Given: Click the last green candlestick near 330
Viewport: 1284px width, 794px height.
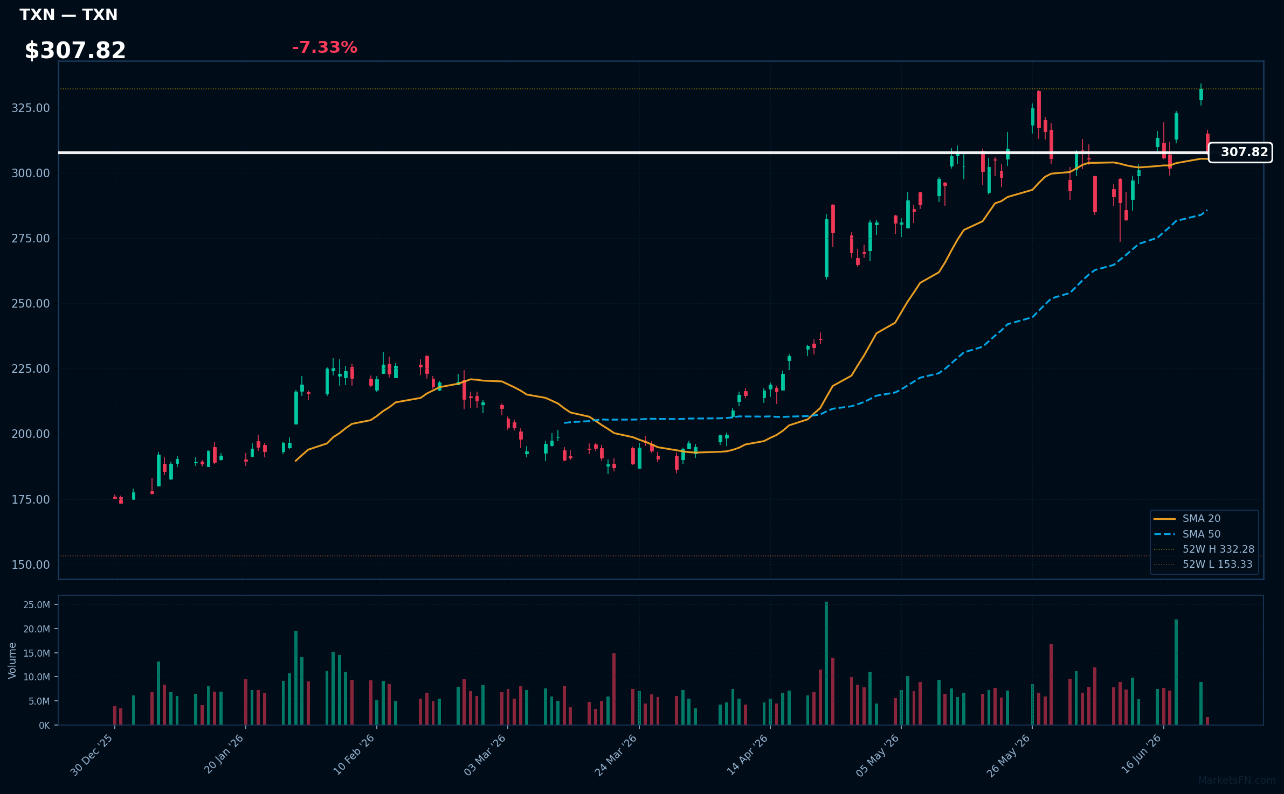Looking at the screenshot, I should [1201, 95].
